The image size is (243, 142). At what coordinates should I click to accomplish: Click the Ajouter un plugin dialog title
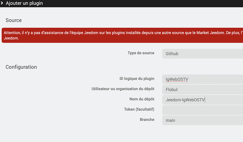click(24, 3)
